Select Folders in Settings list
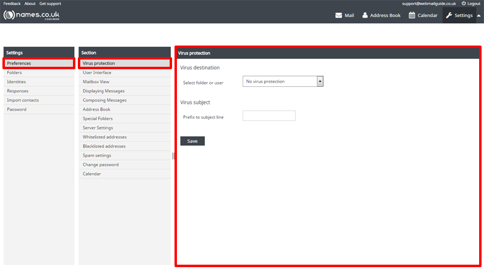This screenshot has height=272, width=484. click(x=15, y=72)
